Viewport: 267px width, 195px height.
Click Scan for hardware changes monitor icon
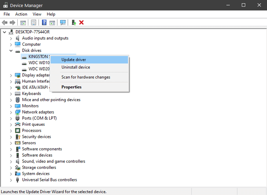(x=62, y=23)
